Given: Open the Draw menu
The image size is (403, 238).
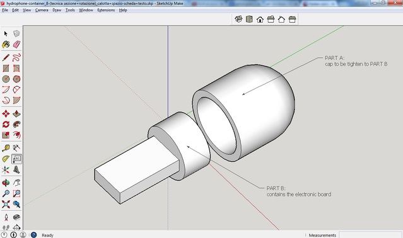Looking at the screenshot, I should [57, 10].
